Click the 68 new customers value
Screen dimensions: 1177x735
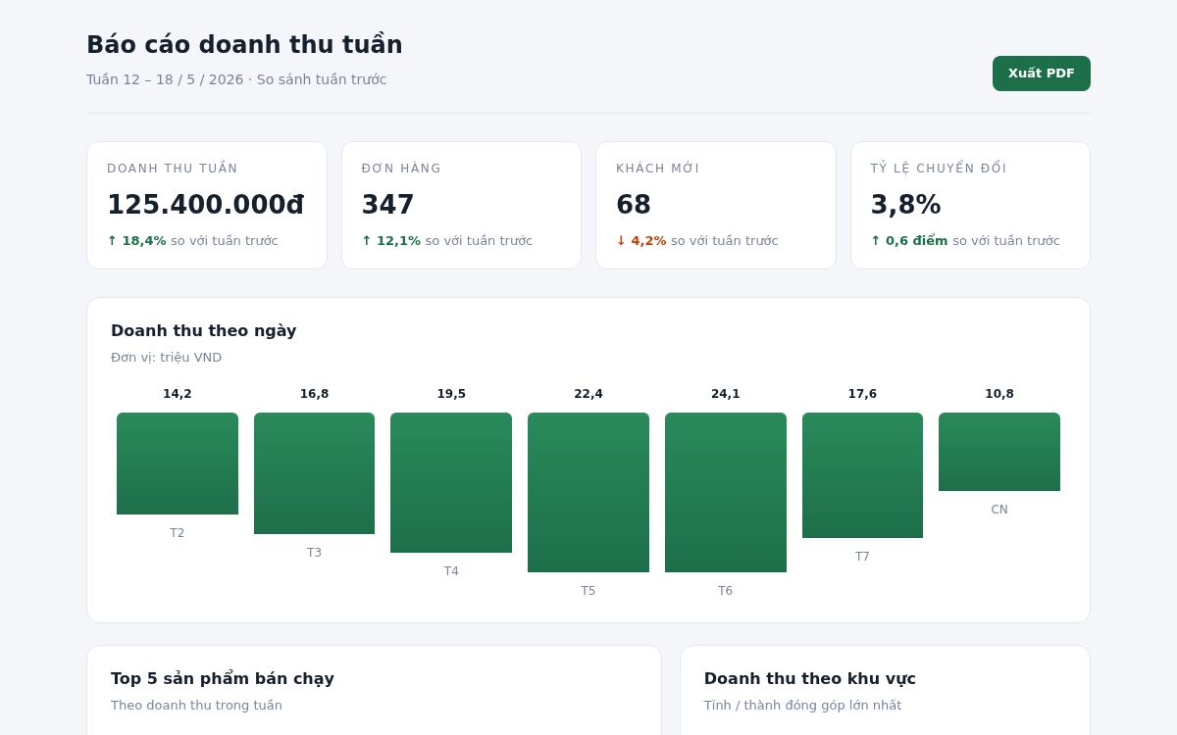[634, 205]
